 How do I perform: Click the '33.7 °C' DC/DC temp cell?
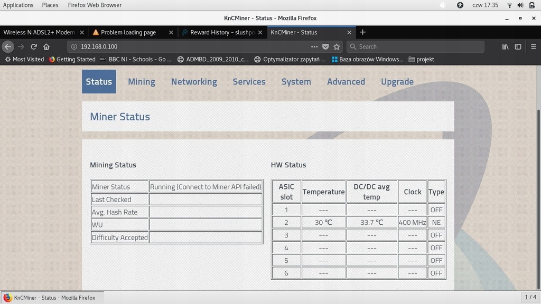click(x=371, y=222)
